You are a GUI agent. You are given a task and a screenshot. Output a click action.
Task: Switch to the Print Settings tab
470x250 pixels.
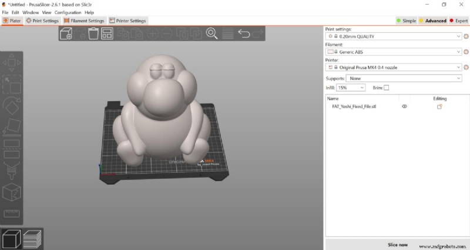tap(42, 21)
